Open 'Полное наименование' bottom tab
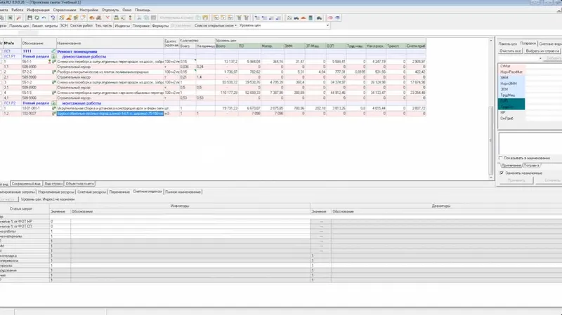562x315 pixels. coord(183,192)
